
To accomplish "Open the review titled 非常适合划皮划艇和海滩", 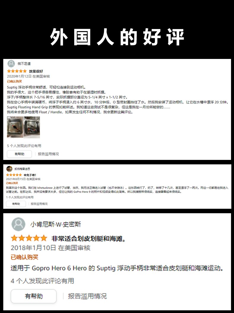I will tap(89, 239).
